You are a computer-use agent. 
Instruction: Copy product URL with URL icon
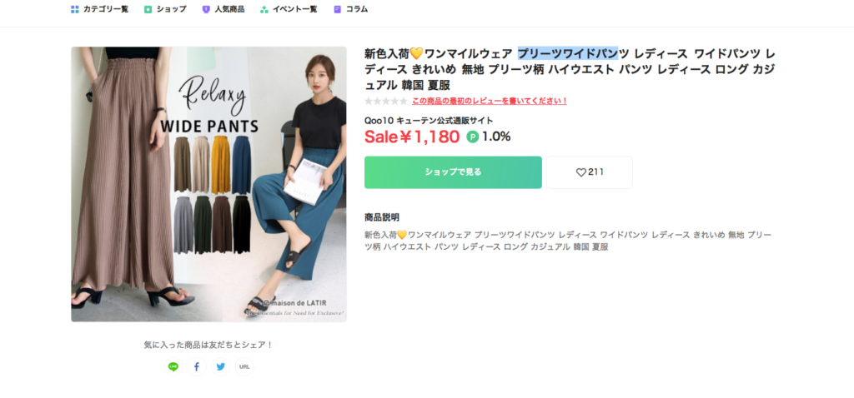(x=244, y=366)
